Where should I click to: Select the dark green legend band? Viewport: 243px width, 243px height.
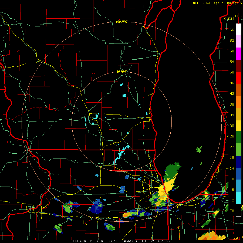(238, 137)
